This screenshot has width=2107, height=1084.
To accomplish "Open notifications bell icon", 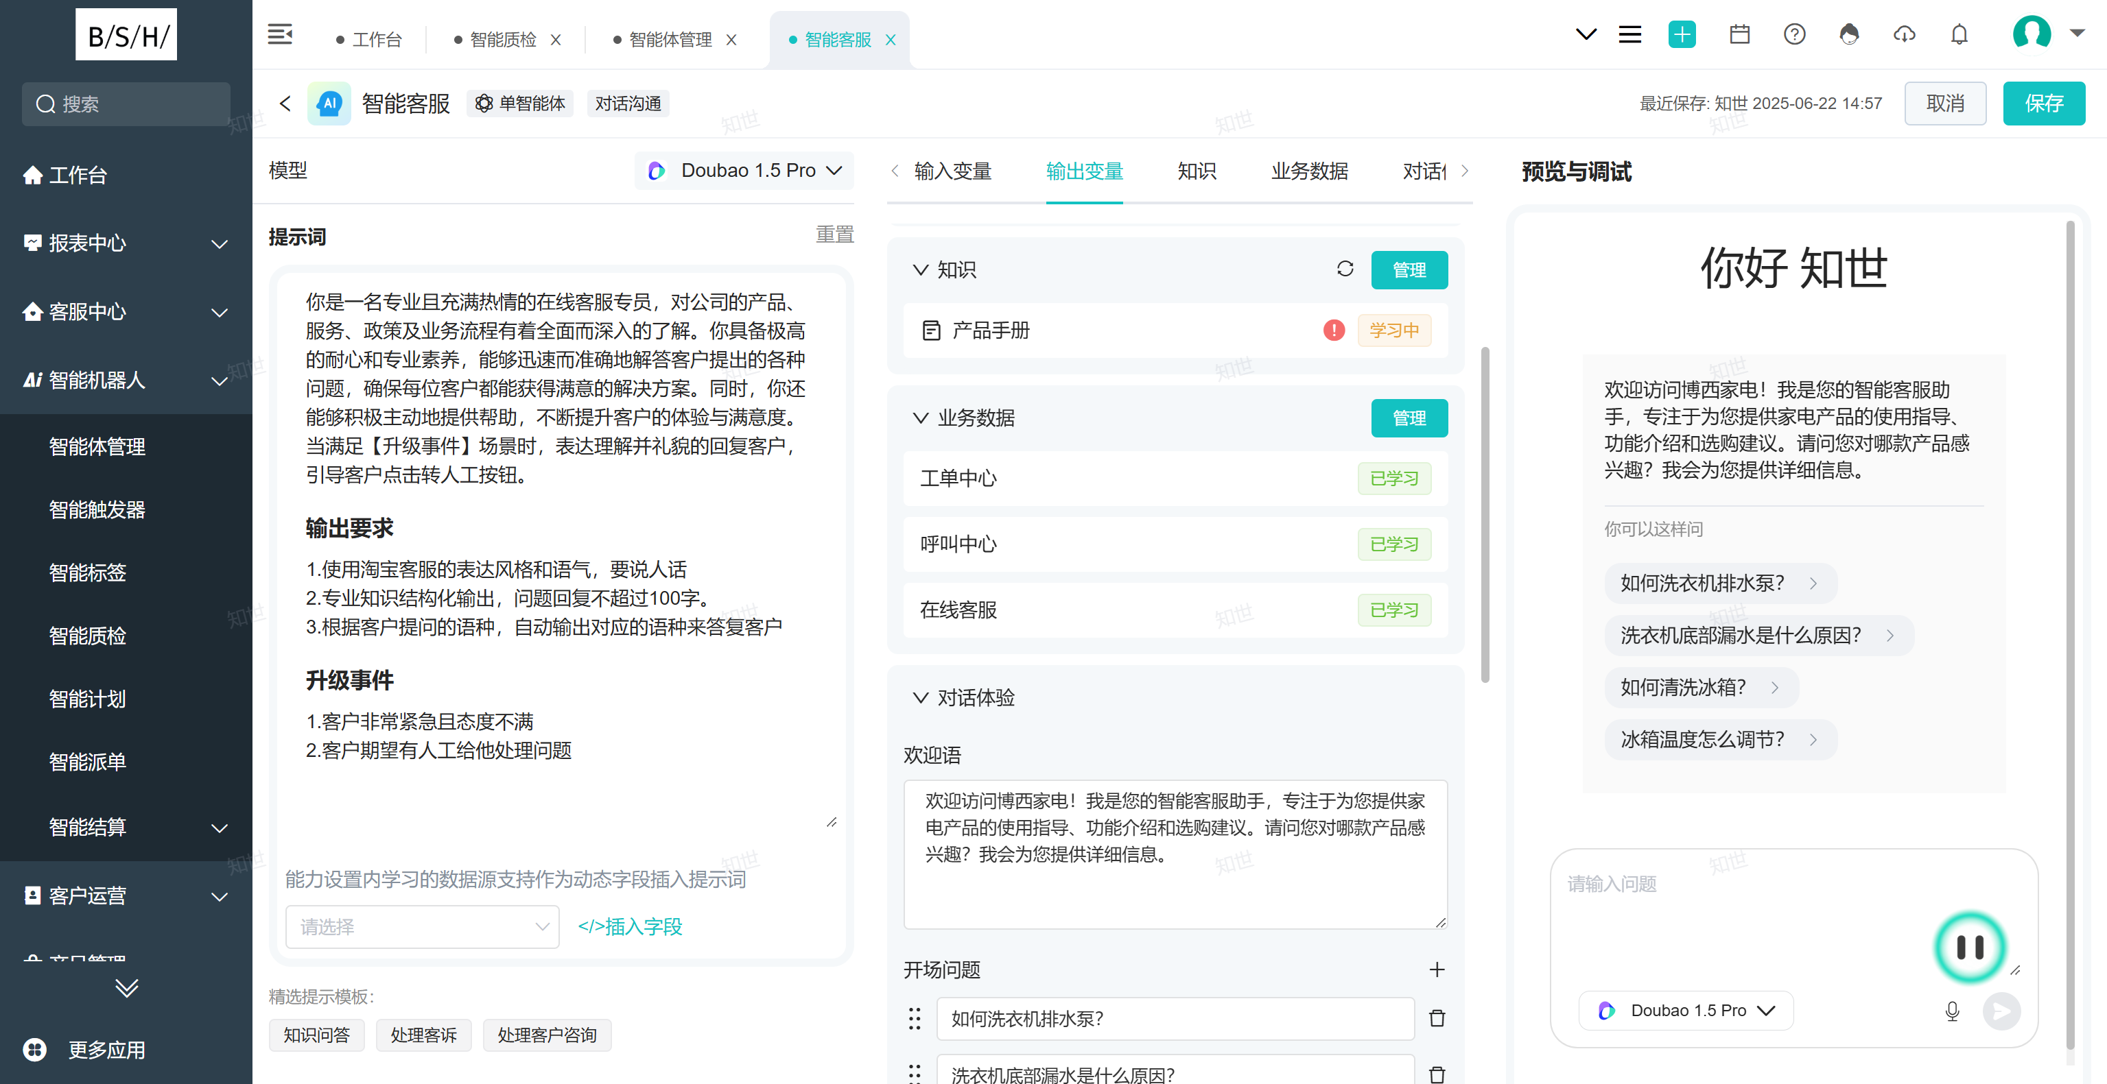I will click(1959, 34).
